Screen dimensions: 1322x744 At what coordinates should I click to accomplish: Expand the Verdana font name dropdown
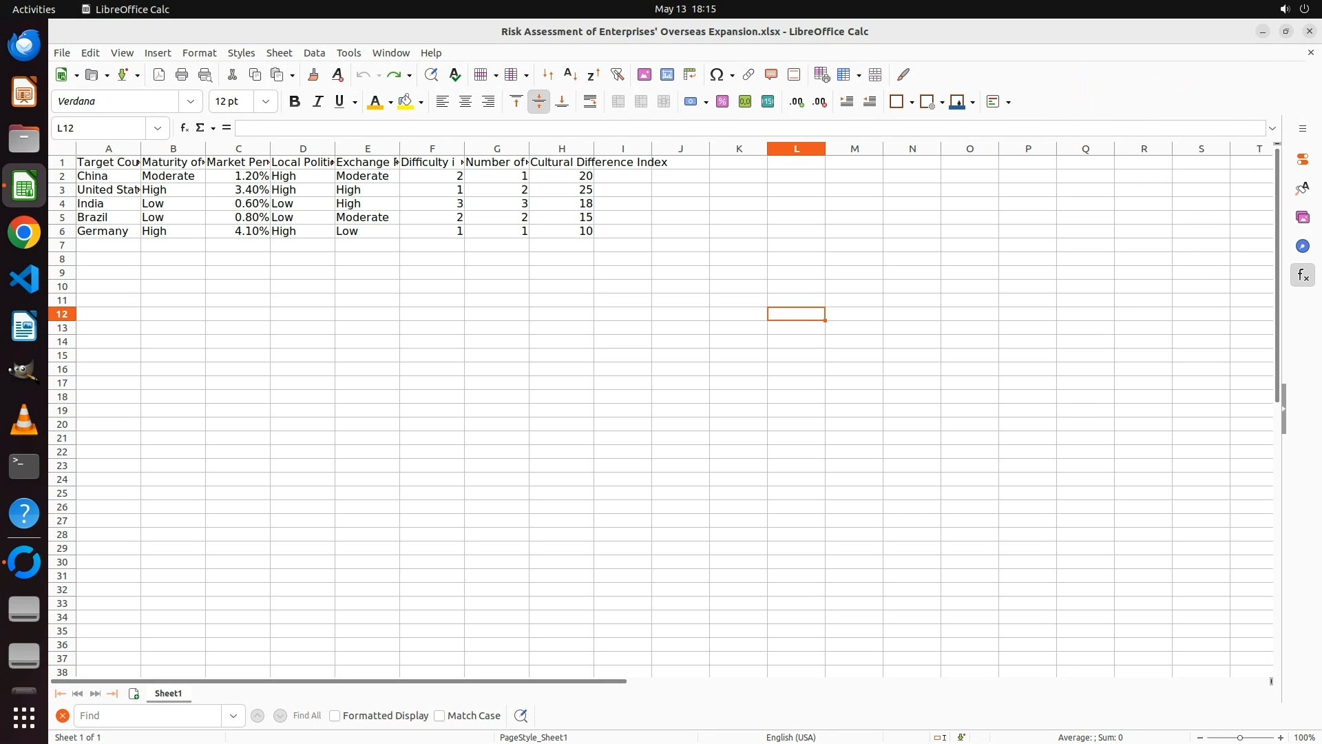[191, 102]
